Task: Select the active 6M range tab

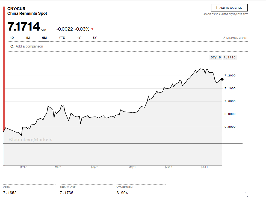Action: tap(44, 38)
